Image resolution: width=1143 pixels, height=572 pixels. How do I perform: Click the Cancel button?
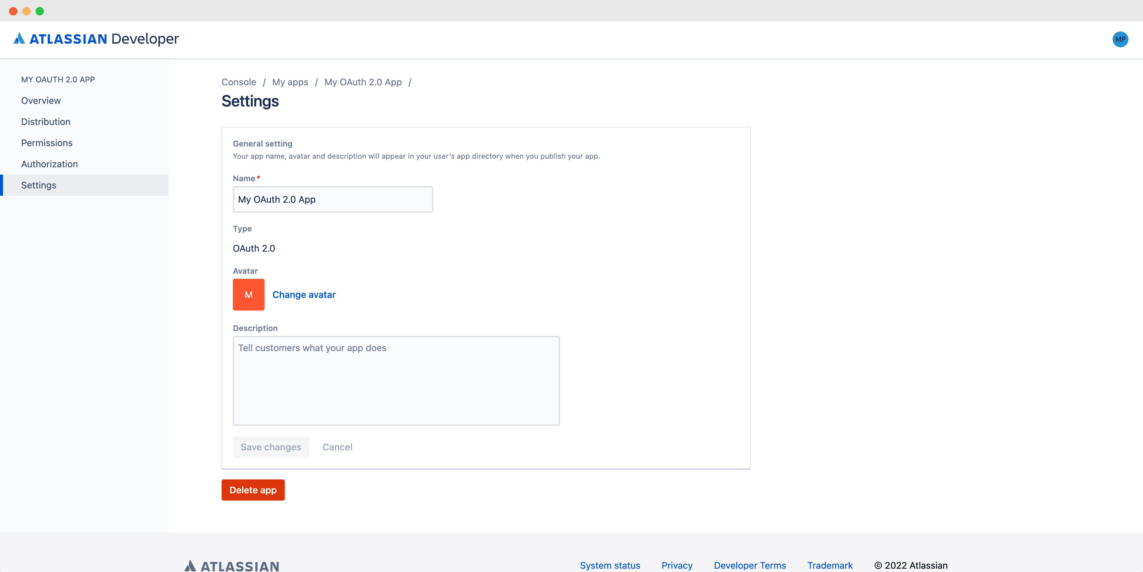(x=338, y=446)
